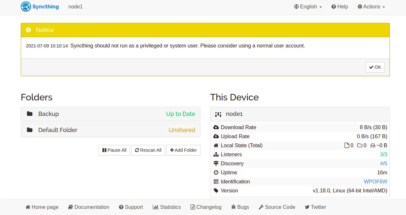
Task: Click the Up to Date status
Action: pos(181,114)
